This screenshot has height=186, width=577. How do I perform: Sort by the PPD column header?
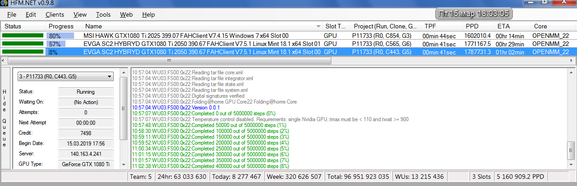point(478,27)
